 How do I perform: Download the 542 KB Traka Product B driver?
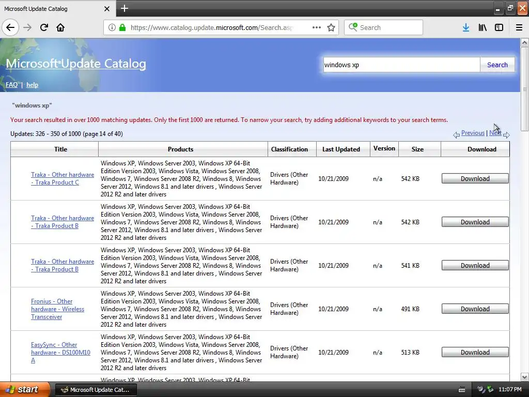(x=475, y=222)
